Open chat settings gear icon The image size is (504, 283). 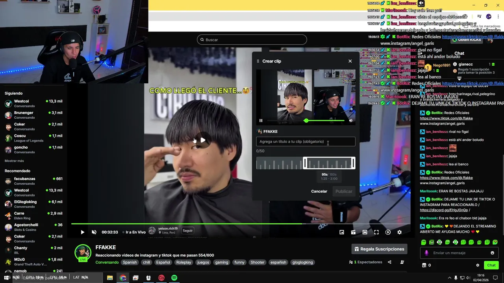[x=478, y=265]
